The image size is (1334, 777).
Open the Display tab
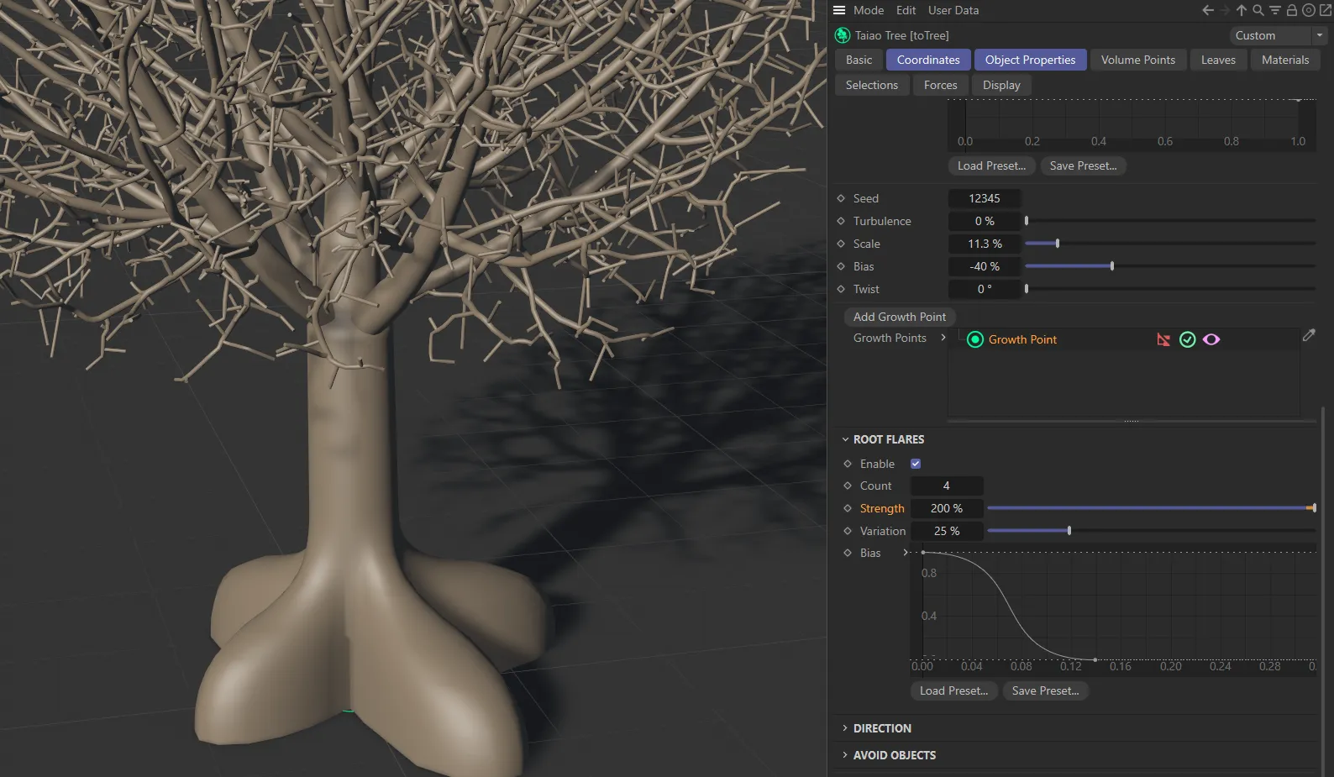(1001, 85)
